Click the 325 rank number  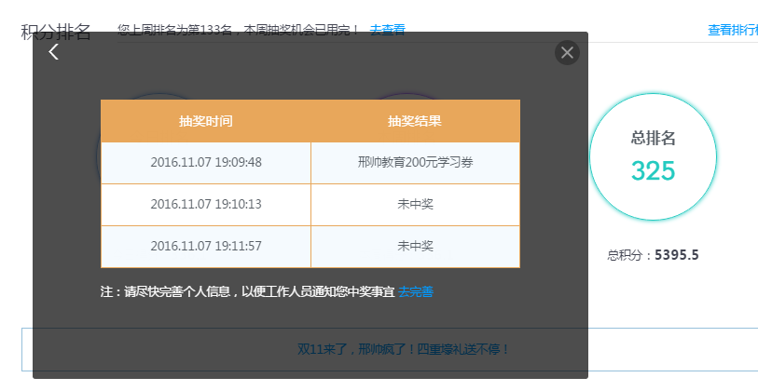[x=653, y=171]
